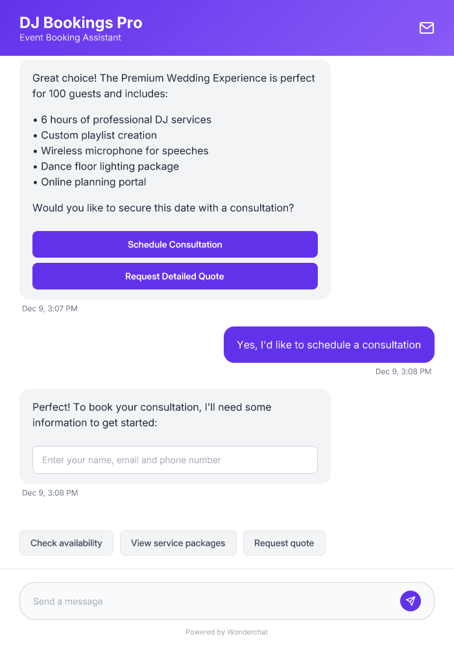This screenshot has height=649, width=454.
Task: Click the purple gradient chat header banner
Action: tap(227, 28)
